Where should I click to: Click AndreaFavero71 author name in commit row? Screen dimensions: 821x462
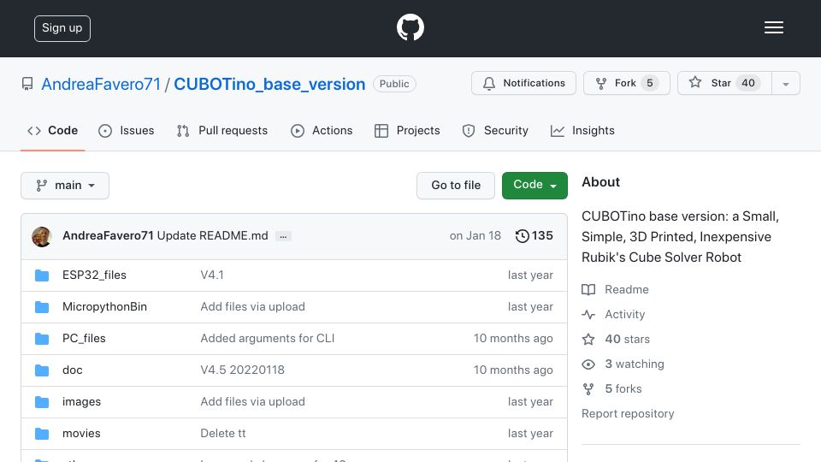(x=108, y=236)
